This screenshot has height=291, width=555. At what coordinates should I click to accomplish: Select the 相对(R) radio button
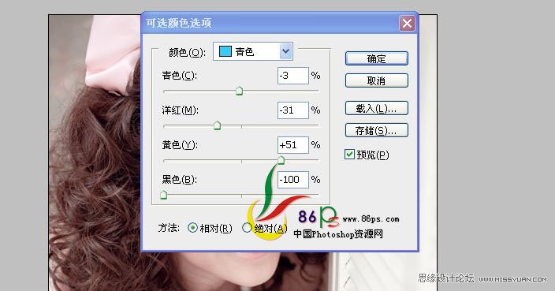click(192, 228)
